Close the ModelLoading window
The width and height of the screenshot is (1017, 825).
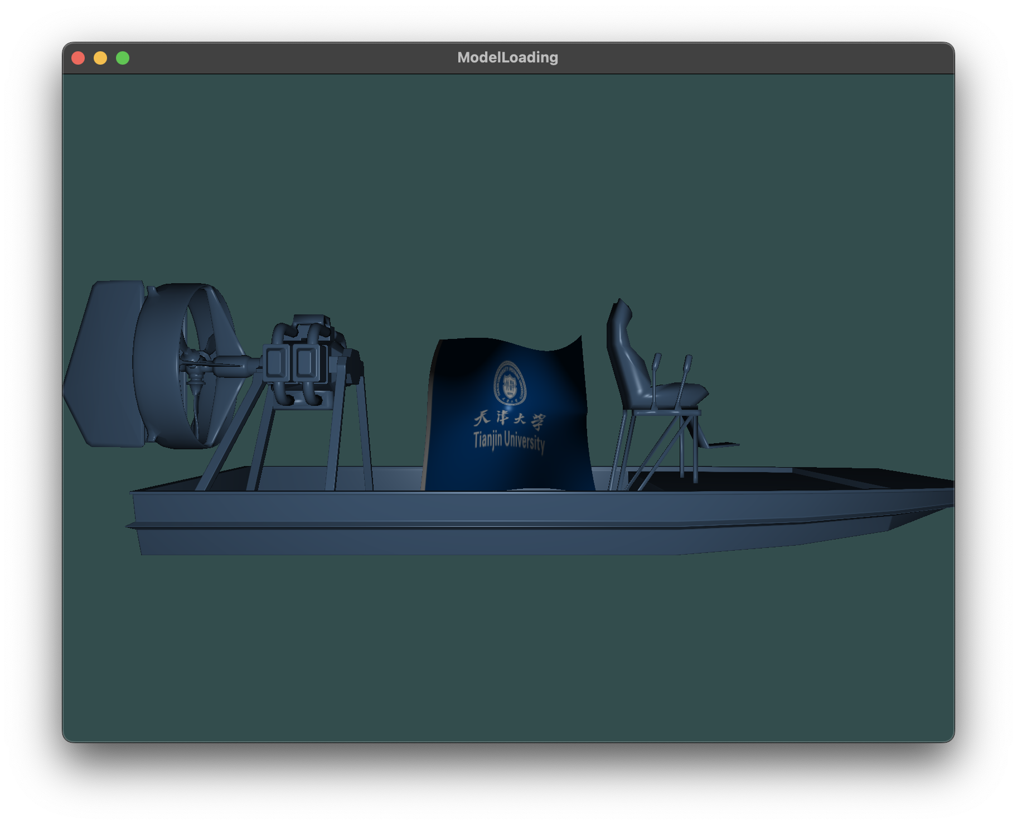(x=78, y=58)
